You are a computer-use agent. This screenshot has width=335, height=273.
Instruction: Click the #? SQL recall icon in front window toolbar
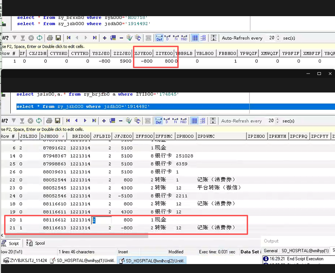5,121
